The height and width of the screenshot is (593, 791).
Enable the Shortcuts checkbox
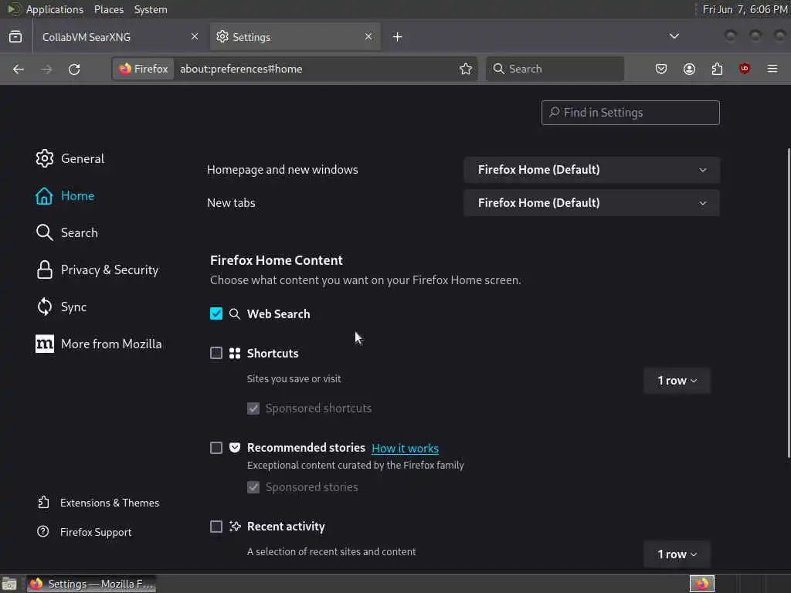tap(216, 353)
